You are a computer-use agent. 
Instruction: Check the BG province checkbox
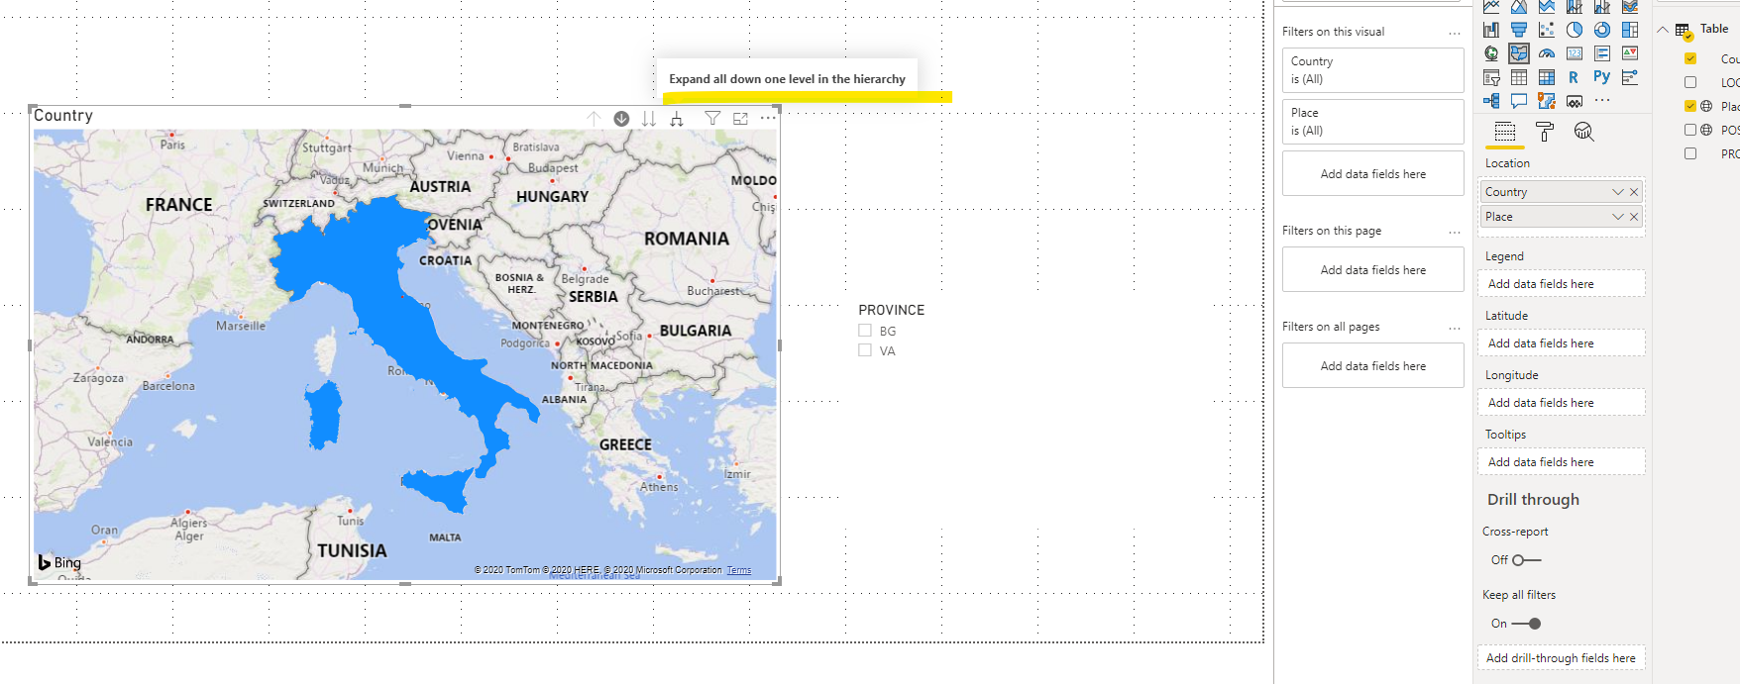point(865,332)
